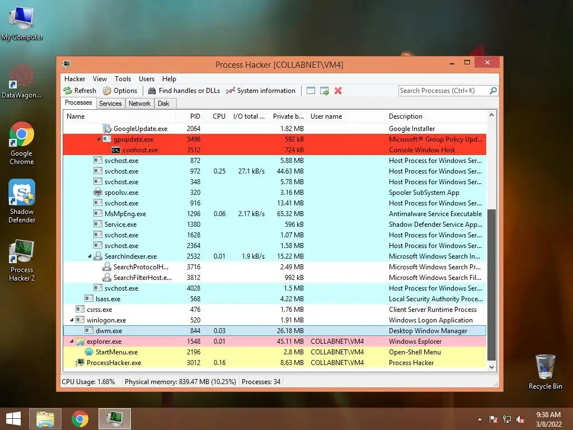Screen dimensions: 573x430
Task: Open the Options gear button
Action: point(120,91)
